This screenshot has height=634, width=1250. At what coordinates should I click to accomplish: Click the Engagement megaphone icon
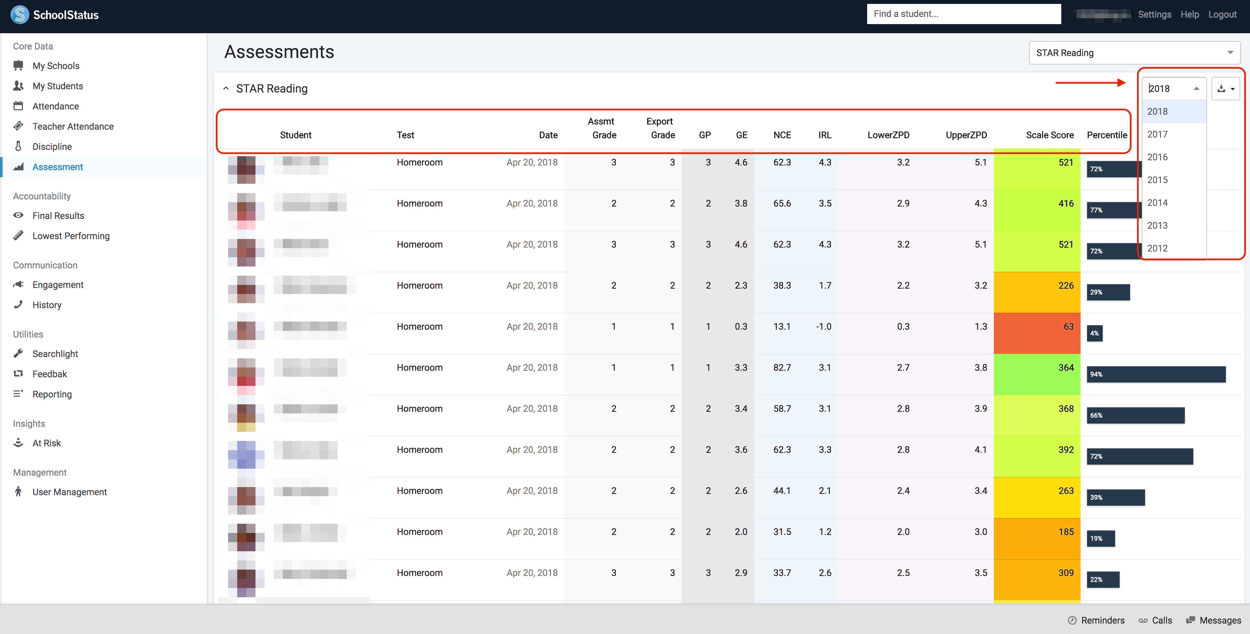tap(19, 284)
